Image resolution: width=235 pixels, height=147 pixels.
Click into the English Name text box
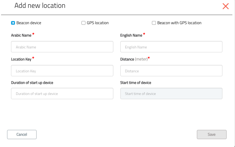point(171,47)
